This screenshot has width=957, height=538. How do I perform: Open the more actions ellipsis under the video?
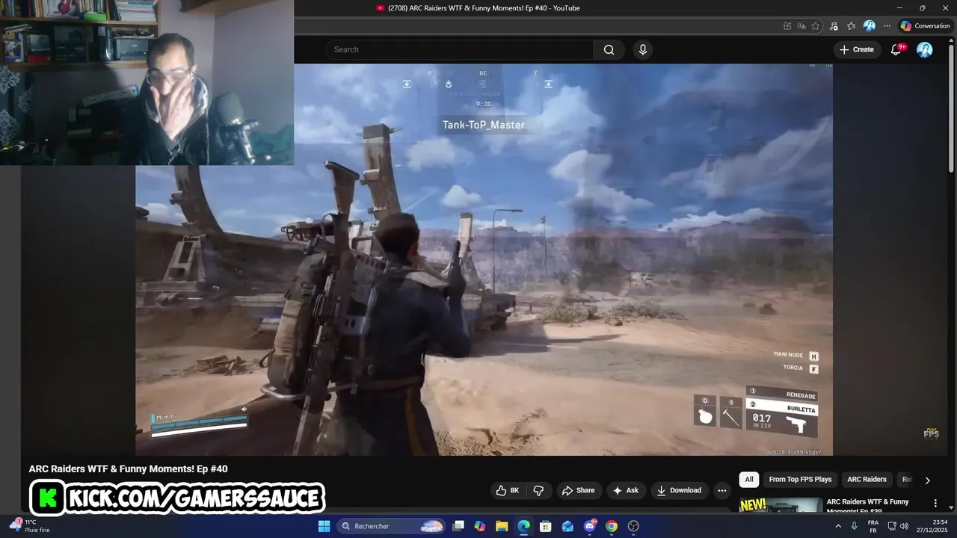[x=721, y=490]
